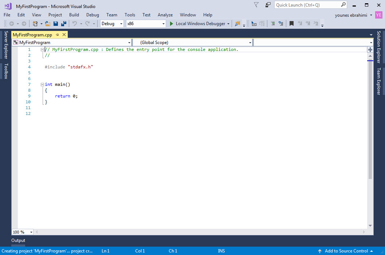Open the 100 % zoom level dropdown

[22, 232]
